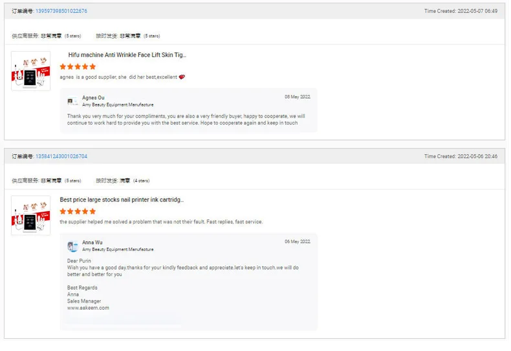Click the www.askeem.com website text
Screen dimensions: 511x351
click(x=88, y=308)
